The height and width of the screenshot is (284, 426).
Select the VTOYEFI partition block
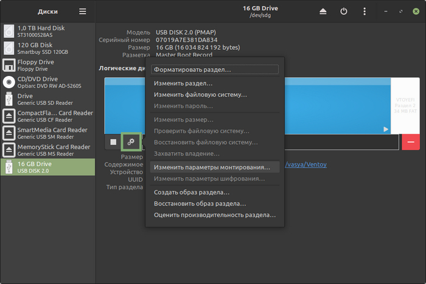(405, 105)
